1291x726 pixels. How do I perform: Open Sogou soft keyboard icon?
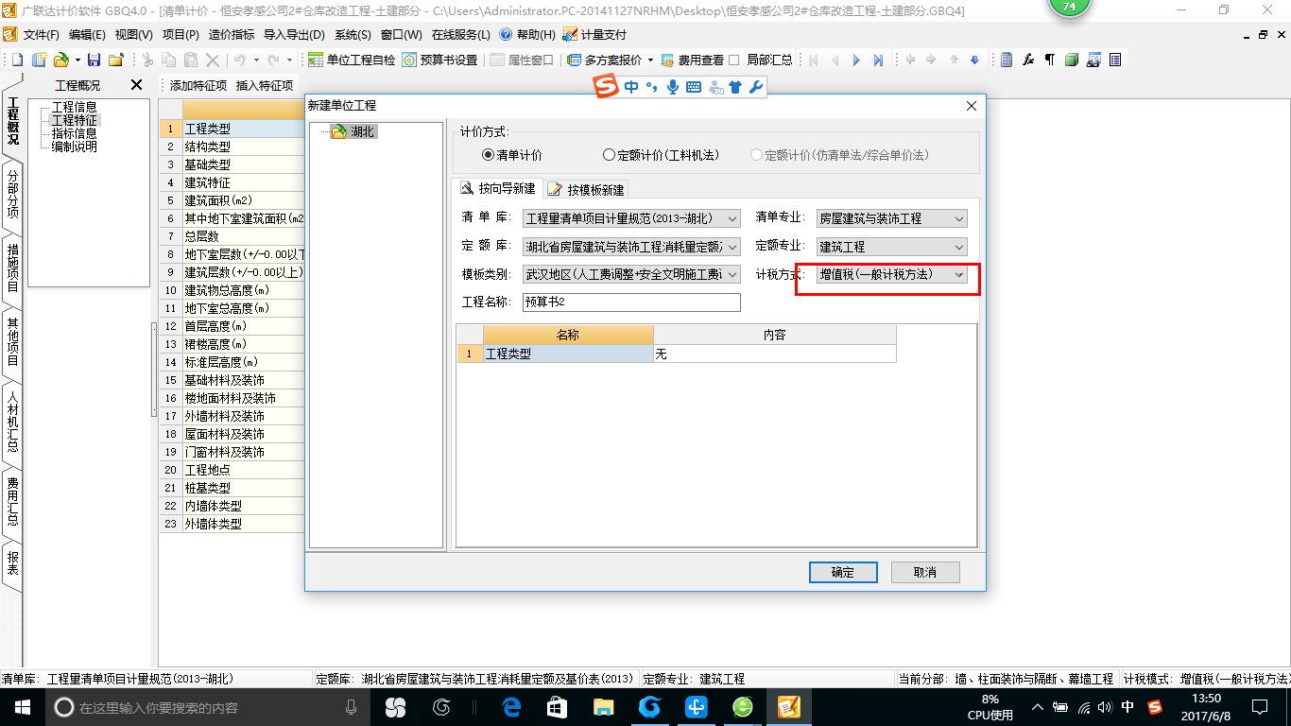pyautogui.click(x=694, y=87)
